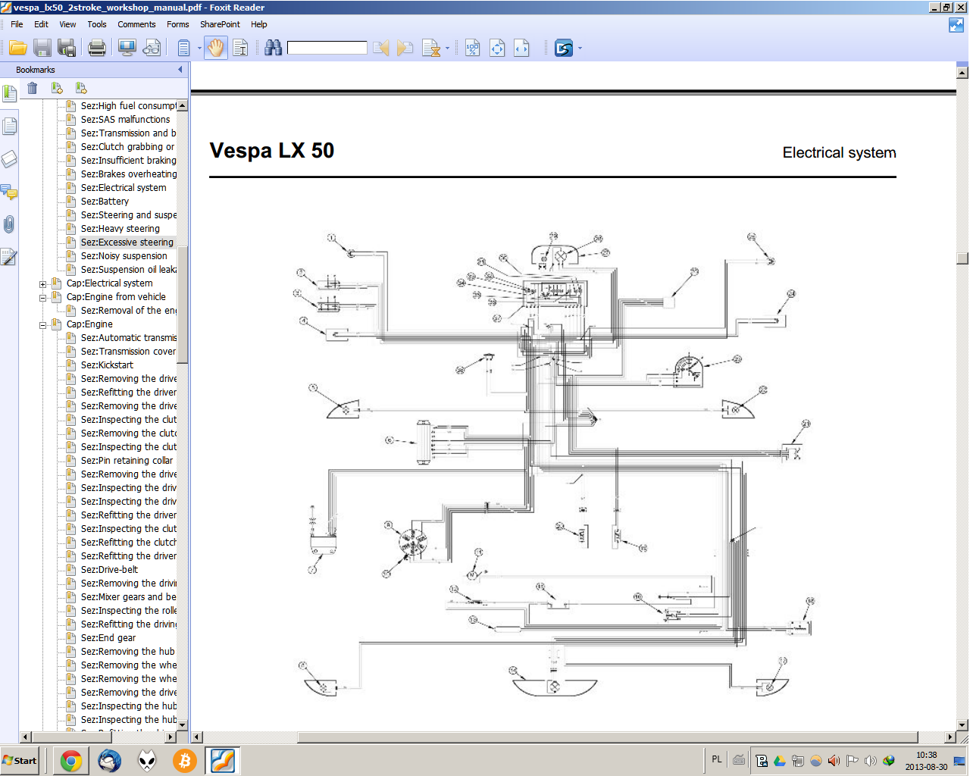
Task: Select the Hand tool
Action: pos(216,48)
